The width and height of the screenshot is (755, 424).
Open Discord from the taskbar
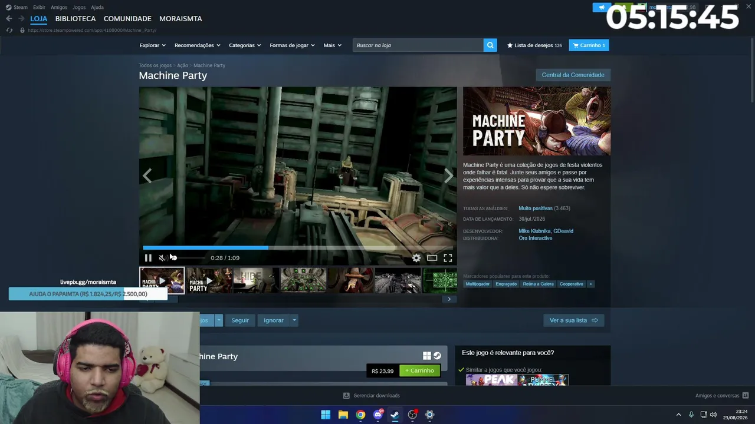pyautogui.click(x=378, y=415)
